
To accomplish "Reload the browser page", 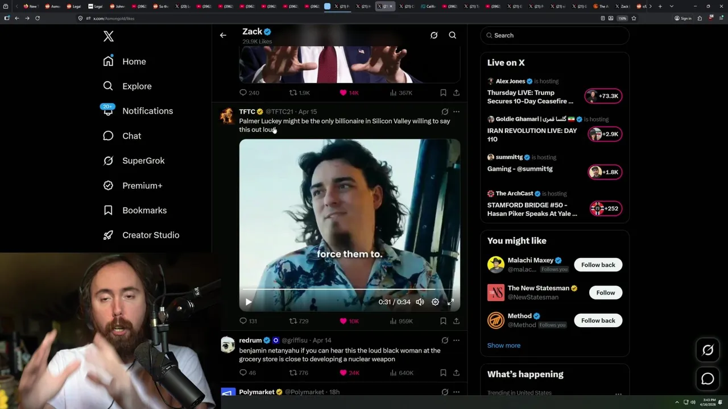I will tap(38, 18).
